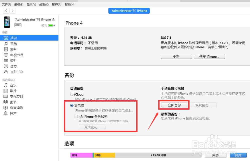Click the back navigation arrow
The image size is (250, 161).
pos(6,11)
